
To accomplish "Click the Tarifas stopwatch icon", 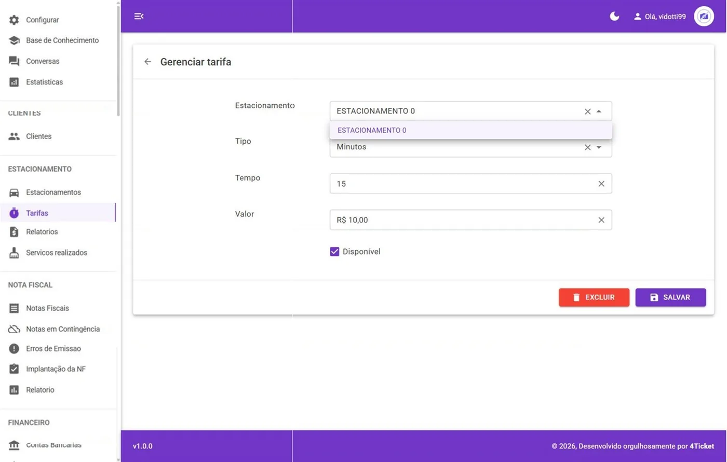I will (14, 213).
